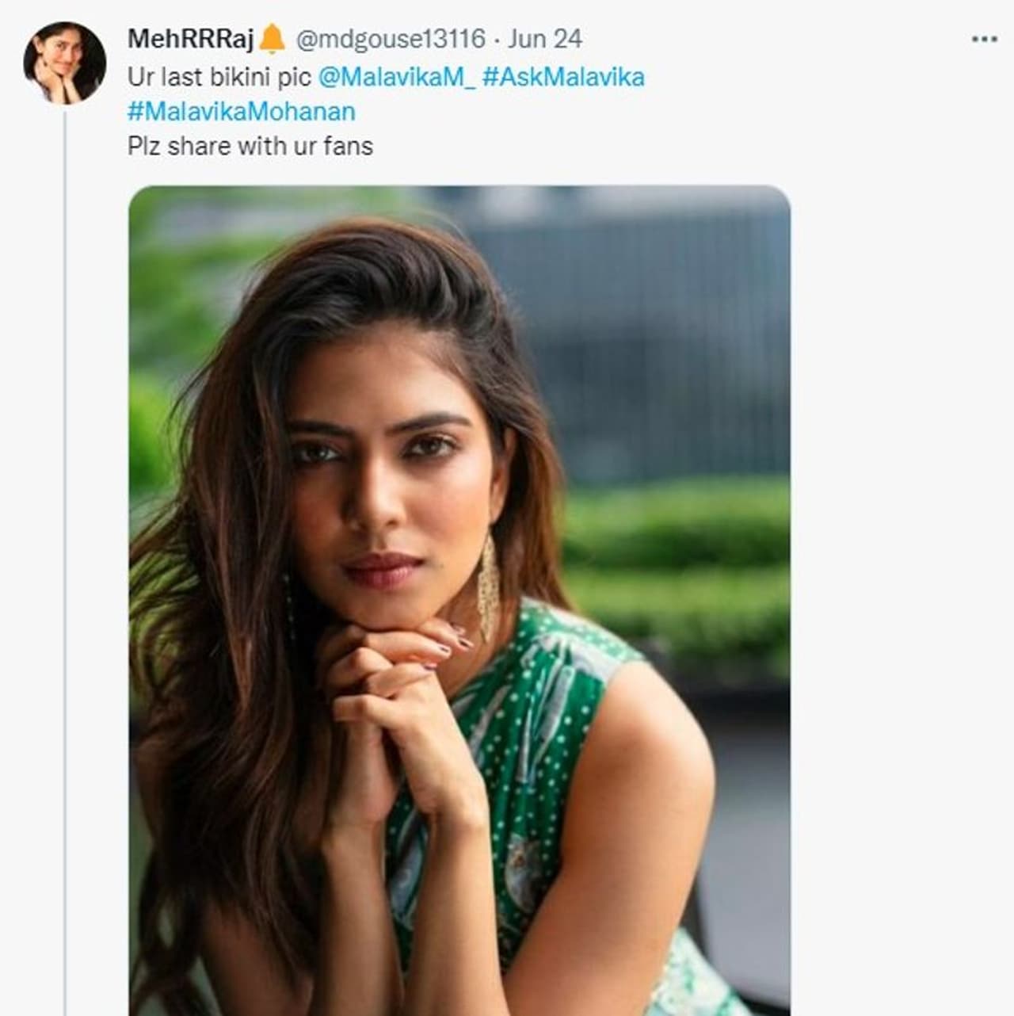The height and width of the screenshot is (1016, 1014).
Task: Open the @MalavikaM_ mention
Action: click(x=396, y=77)
